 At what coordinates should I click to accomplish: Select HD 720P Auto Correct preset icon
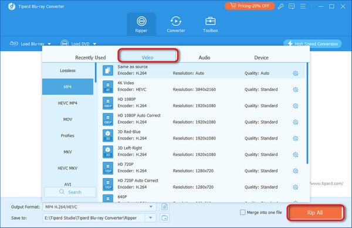click(x=108, y=184)
